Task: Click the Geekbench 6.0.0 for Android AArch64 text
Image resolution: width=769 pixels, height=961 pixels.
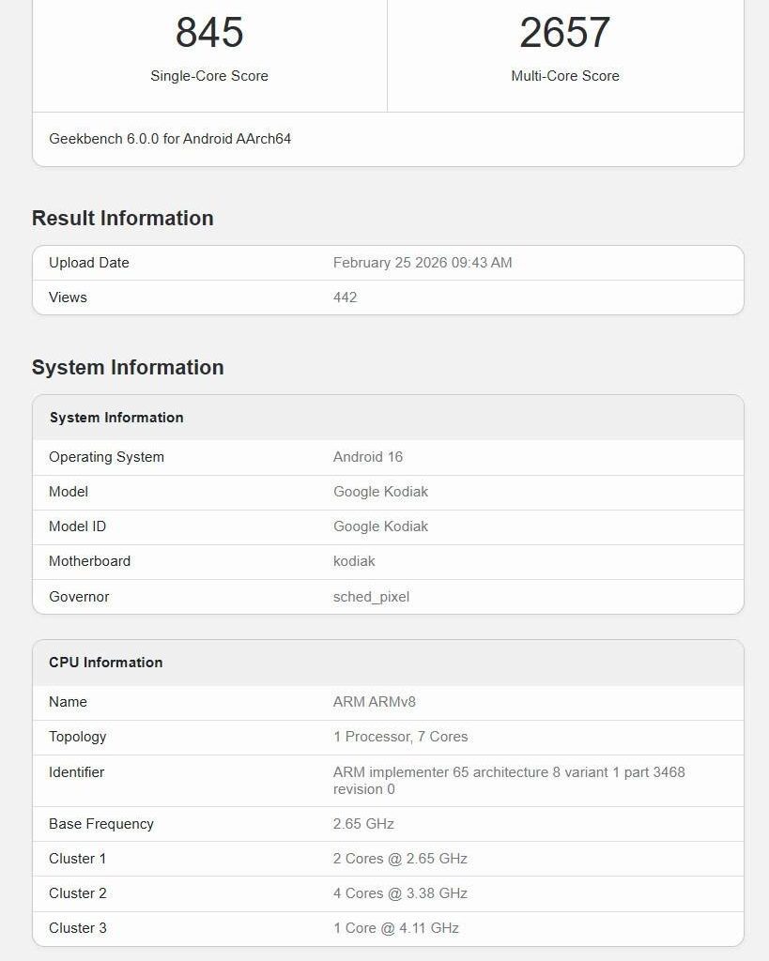Action: coord(170,139)
